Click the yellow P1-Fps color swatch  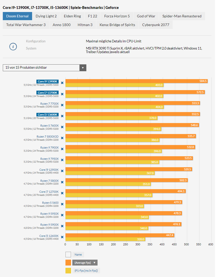(x=68, y=271)
